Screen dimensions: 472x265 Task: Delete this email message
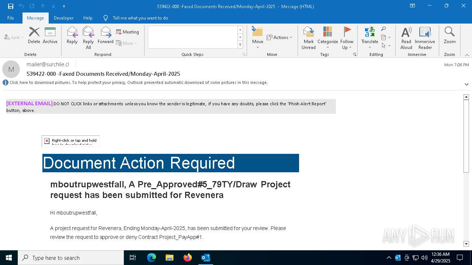[x=34, y=36]
